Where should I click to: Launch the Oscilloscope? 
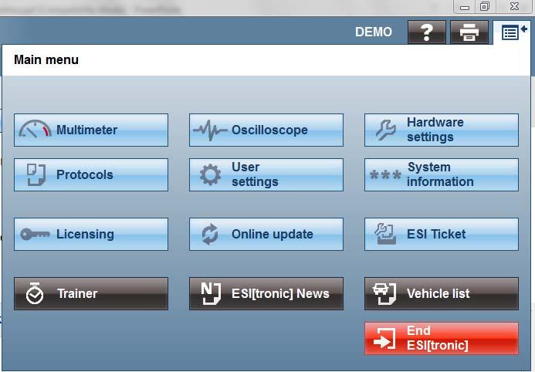click(x=266, y=130)
